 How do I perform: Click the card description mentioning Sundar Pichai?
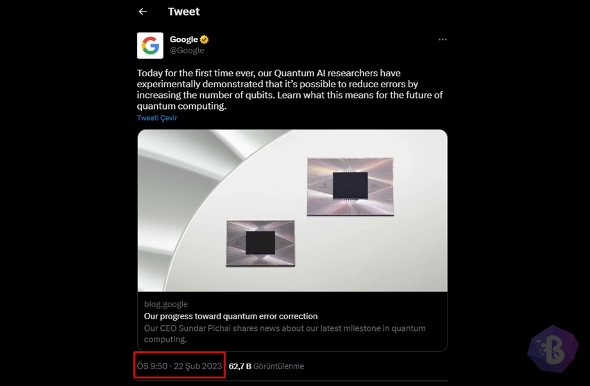pyautogui.click(x=285, y=333)
